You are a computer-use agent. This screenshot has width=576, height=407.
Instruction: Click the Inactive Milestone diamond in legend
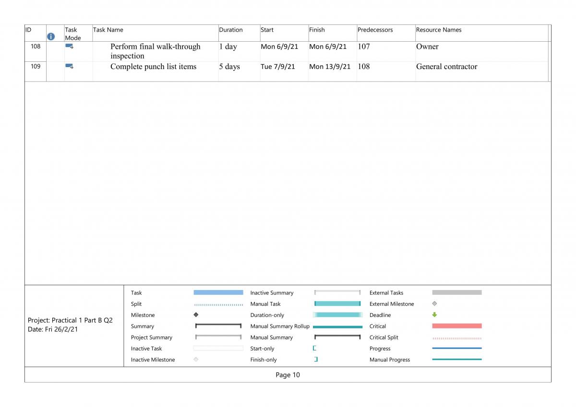pyautogui.click(x=196, y=360)
